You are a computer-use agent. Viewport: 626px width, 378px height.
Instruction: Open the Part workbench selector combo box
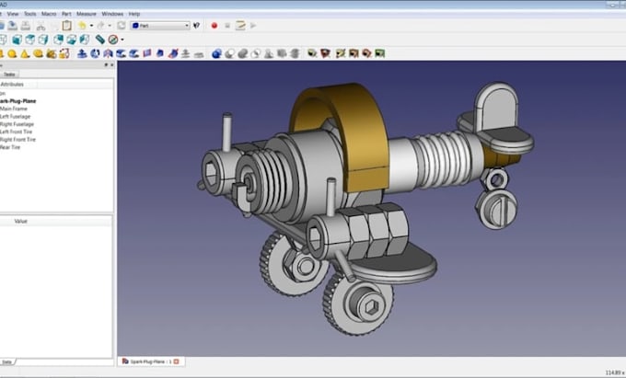coord(159,26)
